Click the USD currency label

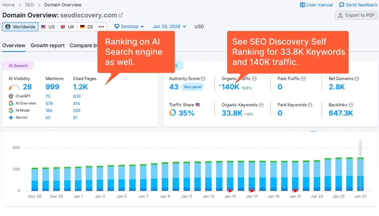pos(199,26)
